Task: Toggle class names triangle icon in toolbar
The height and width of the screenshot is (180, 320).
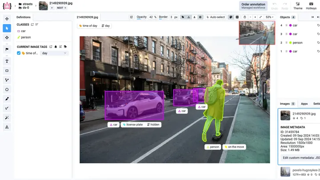Action: pyautogui.click(x=188, y=17)
